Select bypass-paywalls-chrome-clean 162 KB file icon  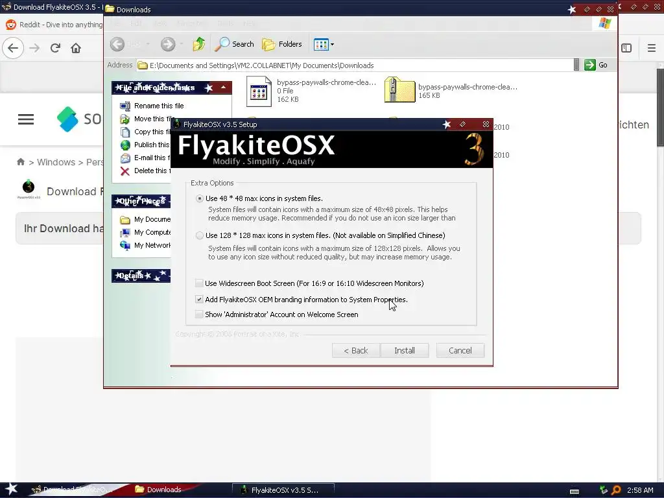(x=259, y=91)
